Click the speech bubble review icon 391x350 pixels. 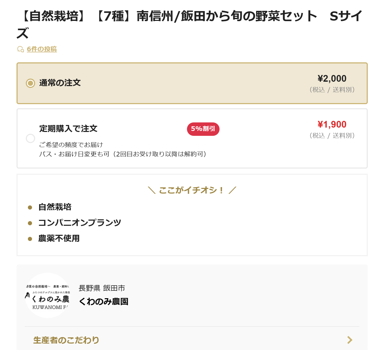[x=21, y=49]
